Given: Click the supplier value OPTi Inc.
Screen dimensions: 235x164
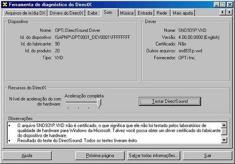Looking at the screenshot, I should click(x=187, y=58).
